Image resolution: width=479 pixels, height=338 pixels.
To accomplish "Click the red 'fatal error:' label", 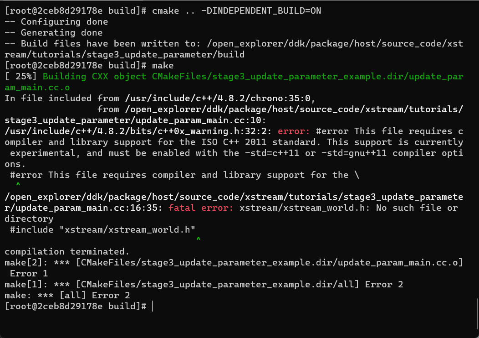I will 201,208.
